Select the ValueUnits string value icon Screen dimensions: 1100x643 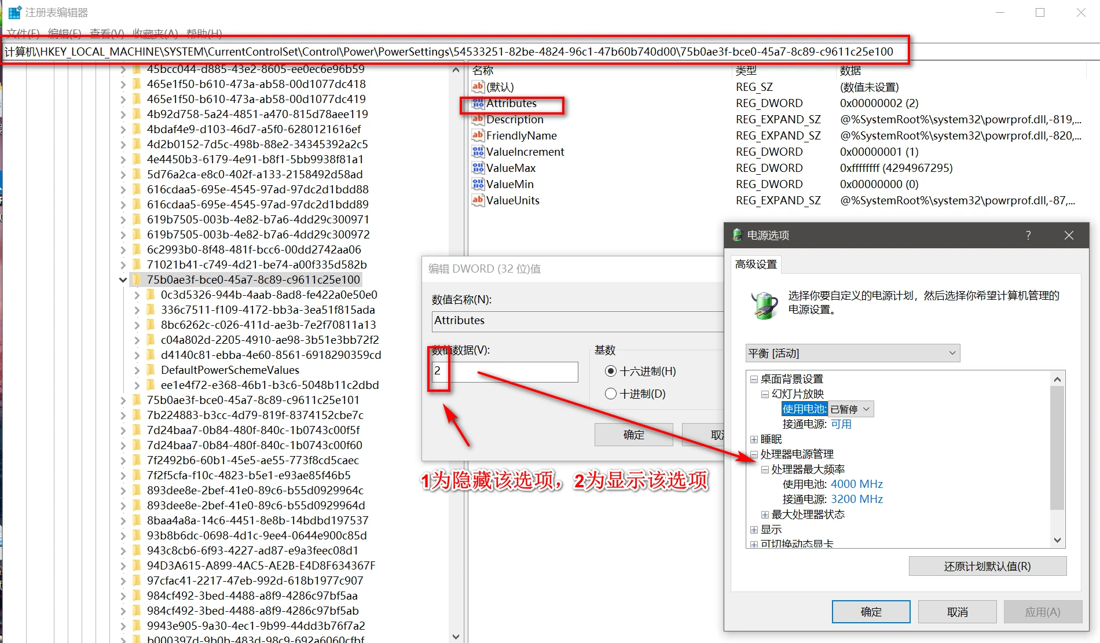478,200
